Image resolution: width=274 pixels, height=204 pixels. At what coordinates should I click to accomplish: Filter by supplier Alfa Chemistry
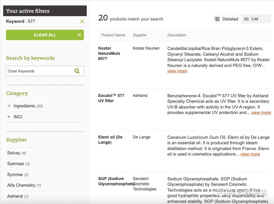coord(21,185)
